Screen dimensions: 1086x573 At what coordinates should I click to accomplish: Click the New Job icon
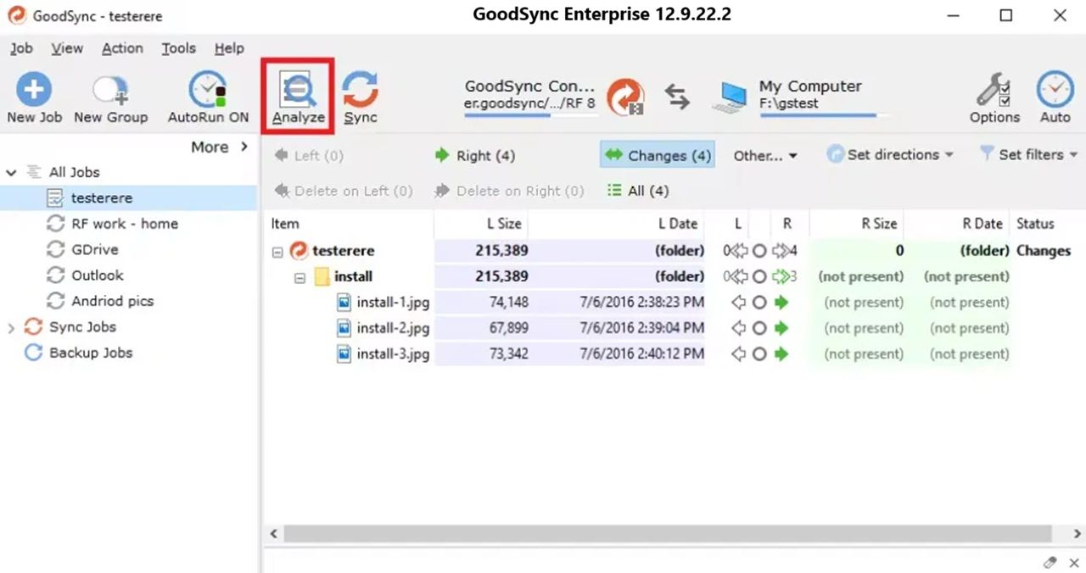pyautogui.click(x=34, y=90)
